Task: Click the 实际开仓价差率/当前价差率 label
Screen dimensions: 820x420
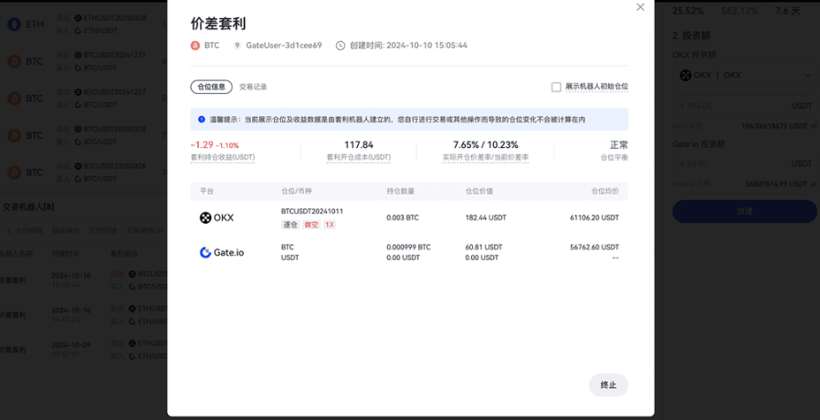Action: (485, 158)
